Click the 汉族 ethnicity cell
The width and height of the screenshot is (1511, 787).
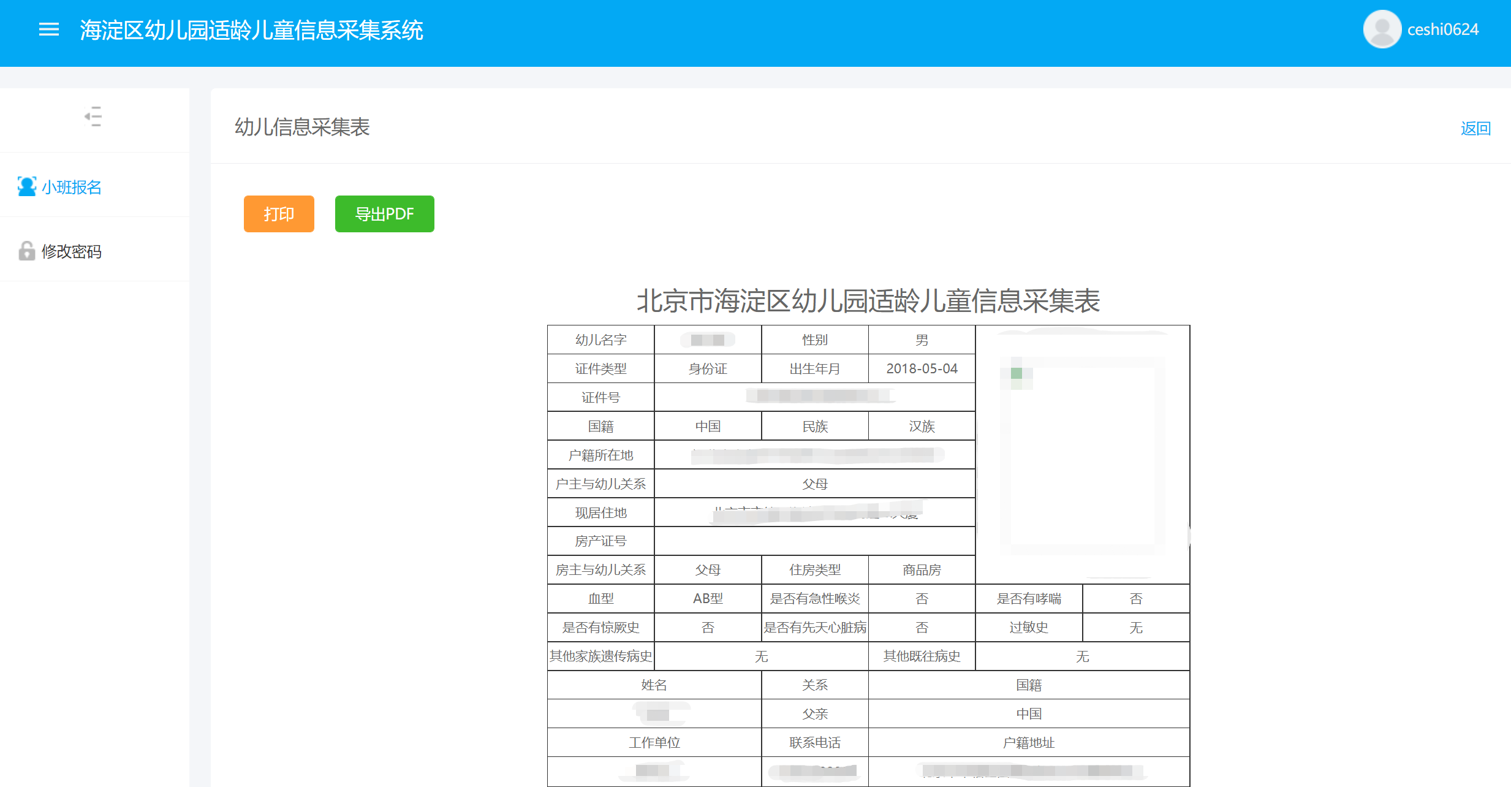[x=922, y=426]
